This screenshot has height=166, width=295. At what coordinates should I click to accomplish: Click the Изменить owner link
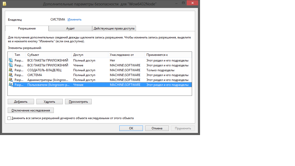74,19
